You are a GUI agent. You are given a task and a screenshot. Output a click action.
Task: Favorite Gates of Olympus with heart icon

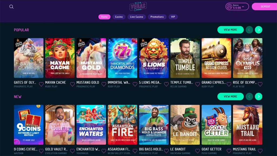(41, 84)
